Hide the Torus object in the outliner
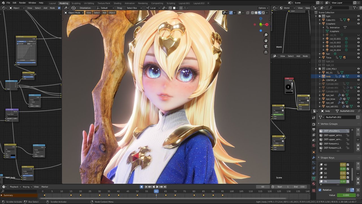Screen dimensions: 362x204 point(358,58)
